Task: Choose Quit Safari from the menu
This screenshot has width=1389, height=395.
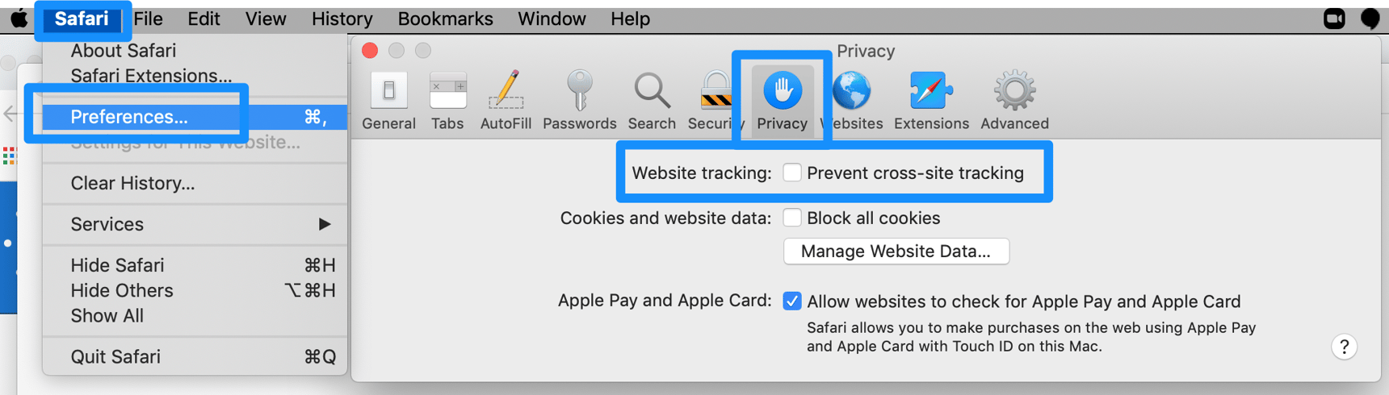Action: coord(115,356)
